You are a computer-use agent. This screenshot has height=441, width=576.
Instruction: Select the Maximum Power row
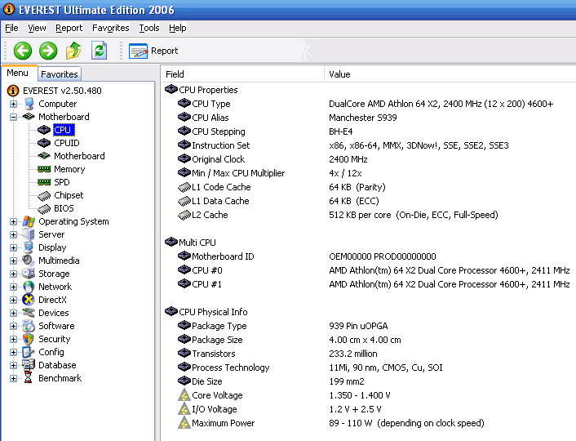(x=368, y=423)
